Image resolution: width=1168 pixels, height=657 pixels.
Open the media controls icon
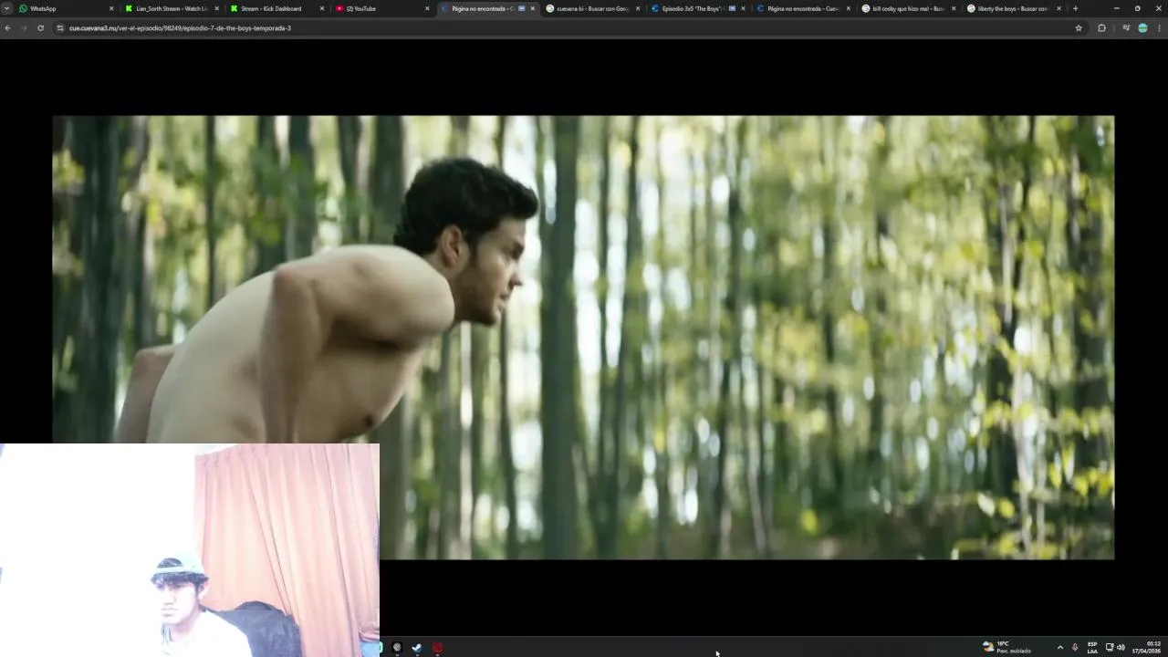[x=1126, y=28]
